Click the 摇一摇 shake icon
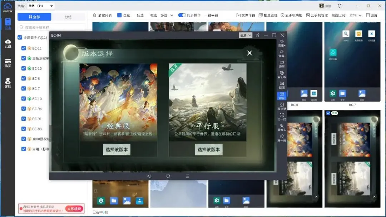 [282, 138]
